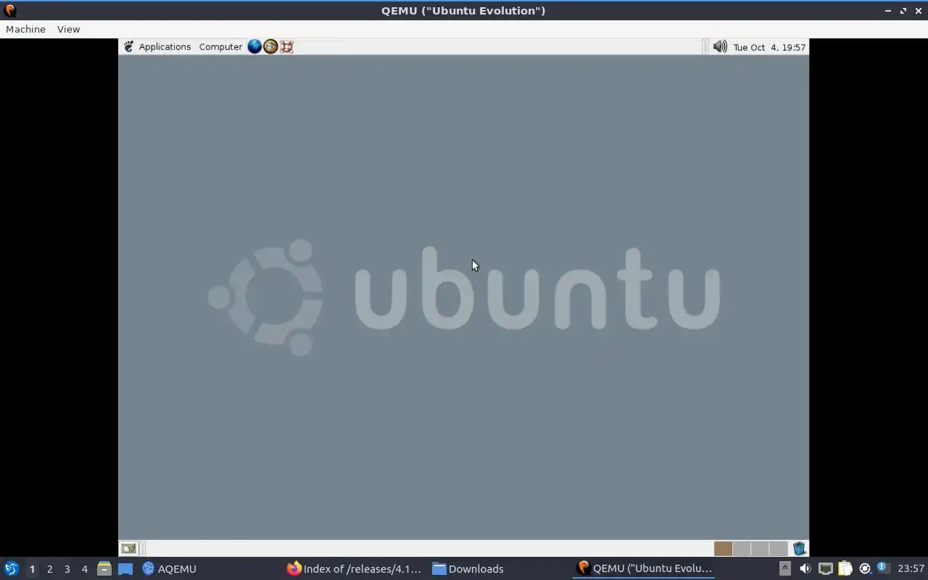
Task: Click the network connection tray icon
Action: click(x=825, y=568)
